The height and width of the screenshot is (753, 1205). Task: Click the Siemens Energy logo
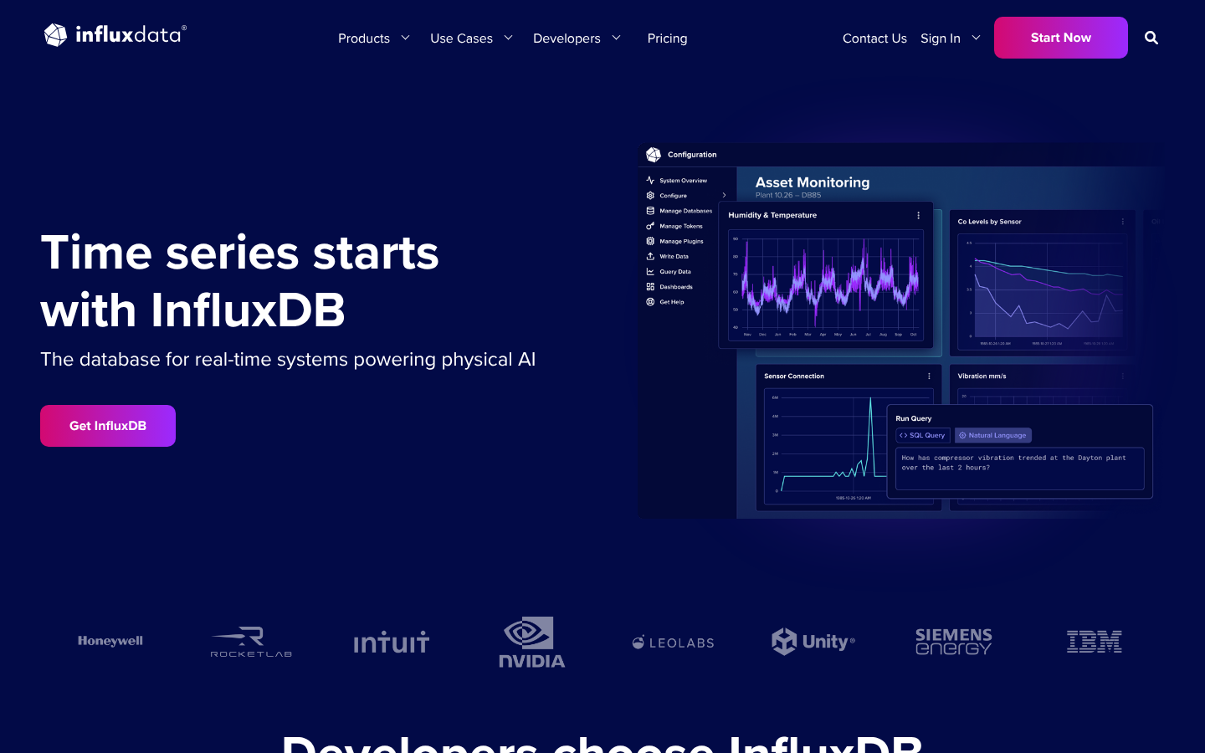coord(954,642)
